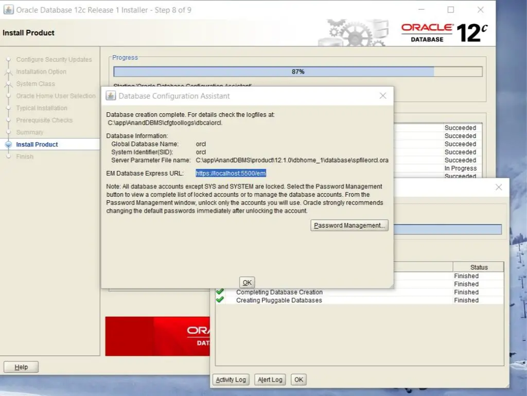The image size is (527, 396).
Task: Click the Help button
Action: (x=21, y=367)
